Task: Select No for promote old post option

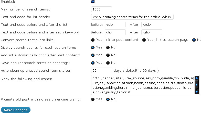Action: 108,99
